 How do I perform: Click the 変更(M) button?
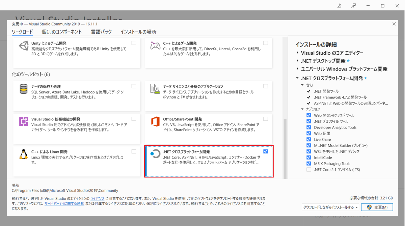(377, 207)
